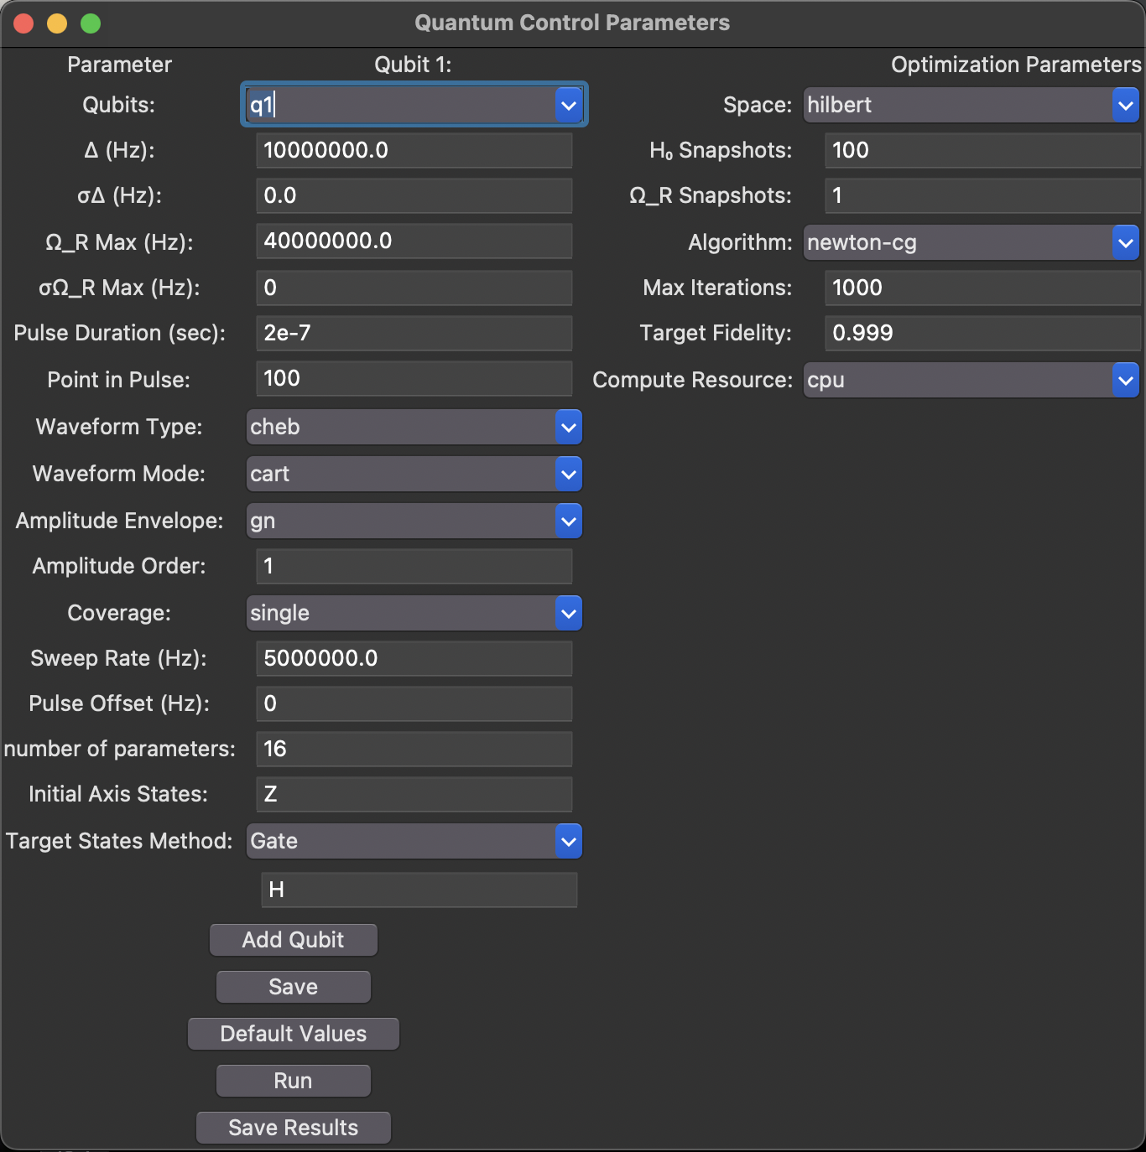Expand the Waveform Type dropdown
Viewport: 1146px width, 1152px height.
click(414, 427)
